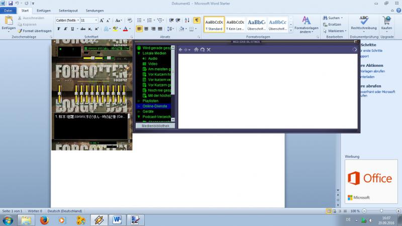Apply the Kein Leerraum style
This screenshot has height=226, width=402.
pyautogui.click(x=235, y=24)
